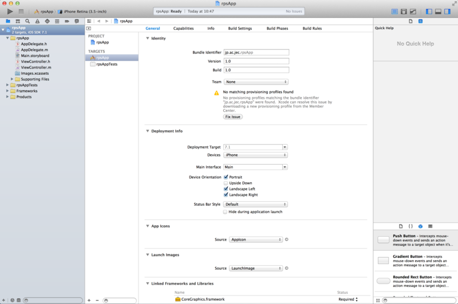Open the Devices popup menu

255,155
